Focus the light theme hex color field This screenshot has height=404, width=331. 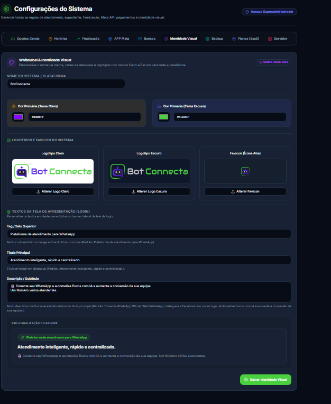[x=85, y=117]
